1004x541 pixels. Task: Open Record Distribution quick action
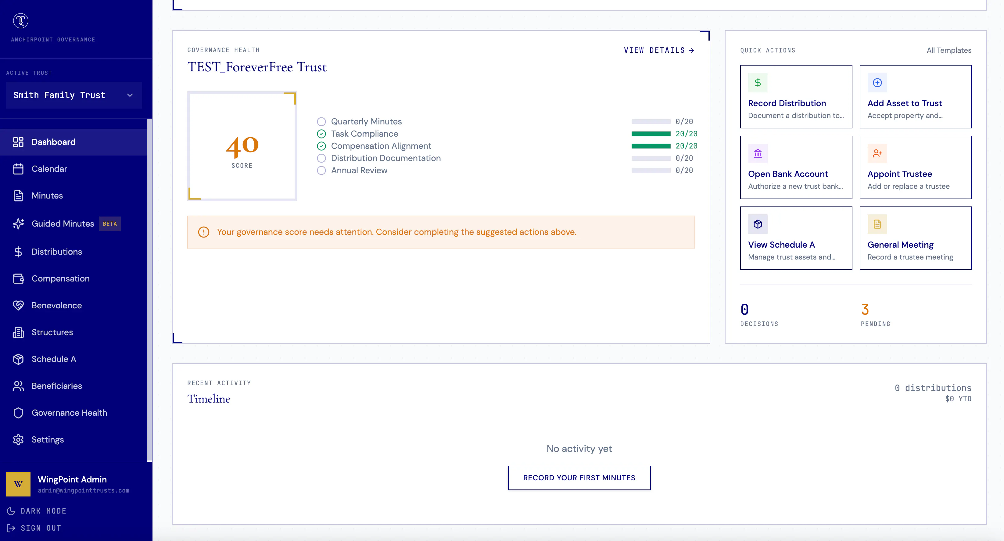tap(796, 97)
